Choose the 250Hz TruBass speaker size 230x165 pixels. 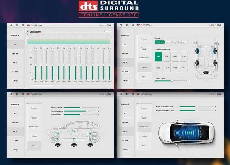167,67
